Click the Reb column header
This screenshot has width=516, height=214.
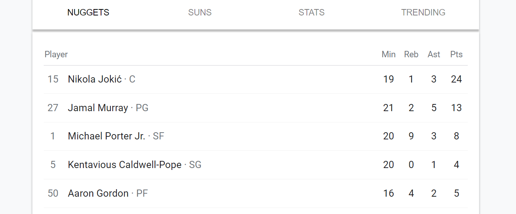[411, 54]
